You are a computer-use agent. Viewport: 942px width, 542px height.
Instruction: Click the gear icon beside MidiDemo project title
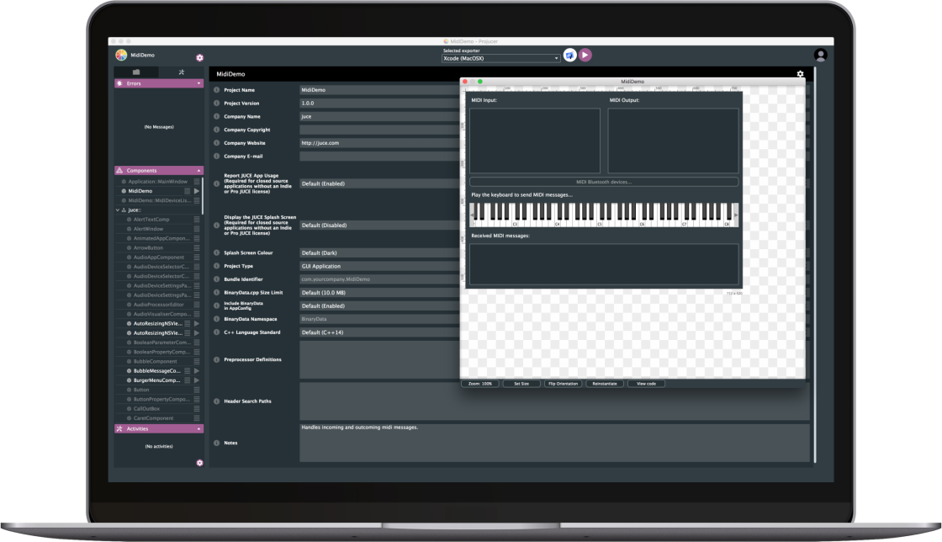coord(199,57)
